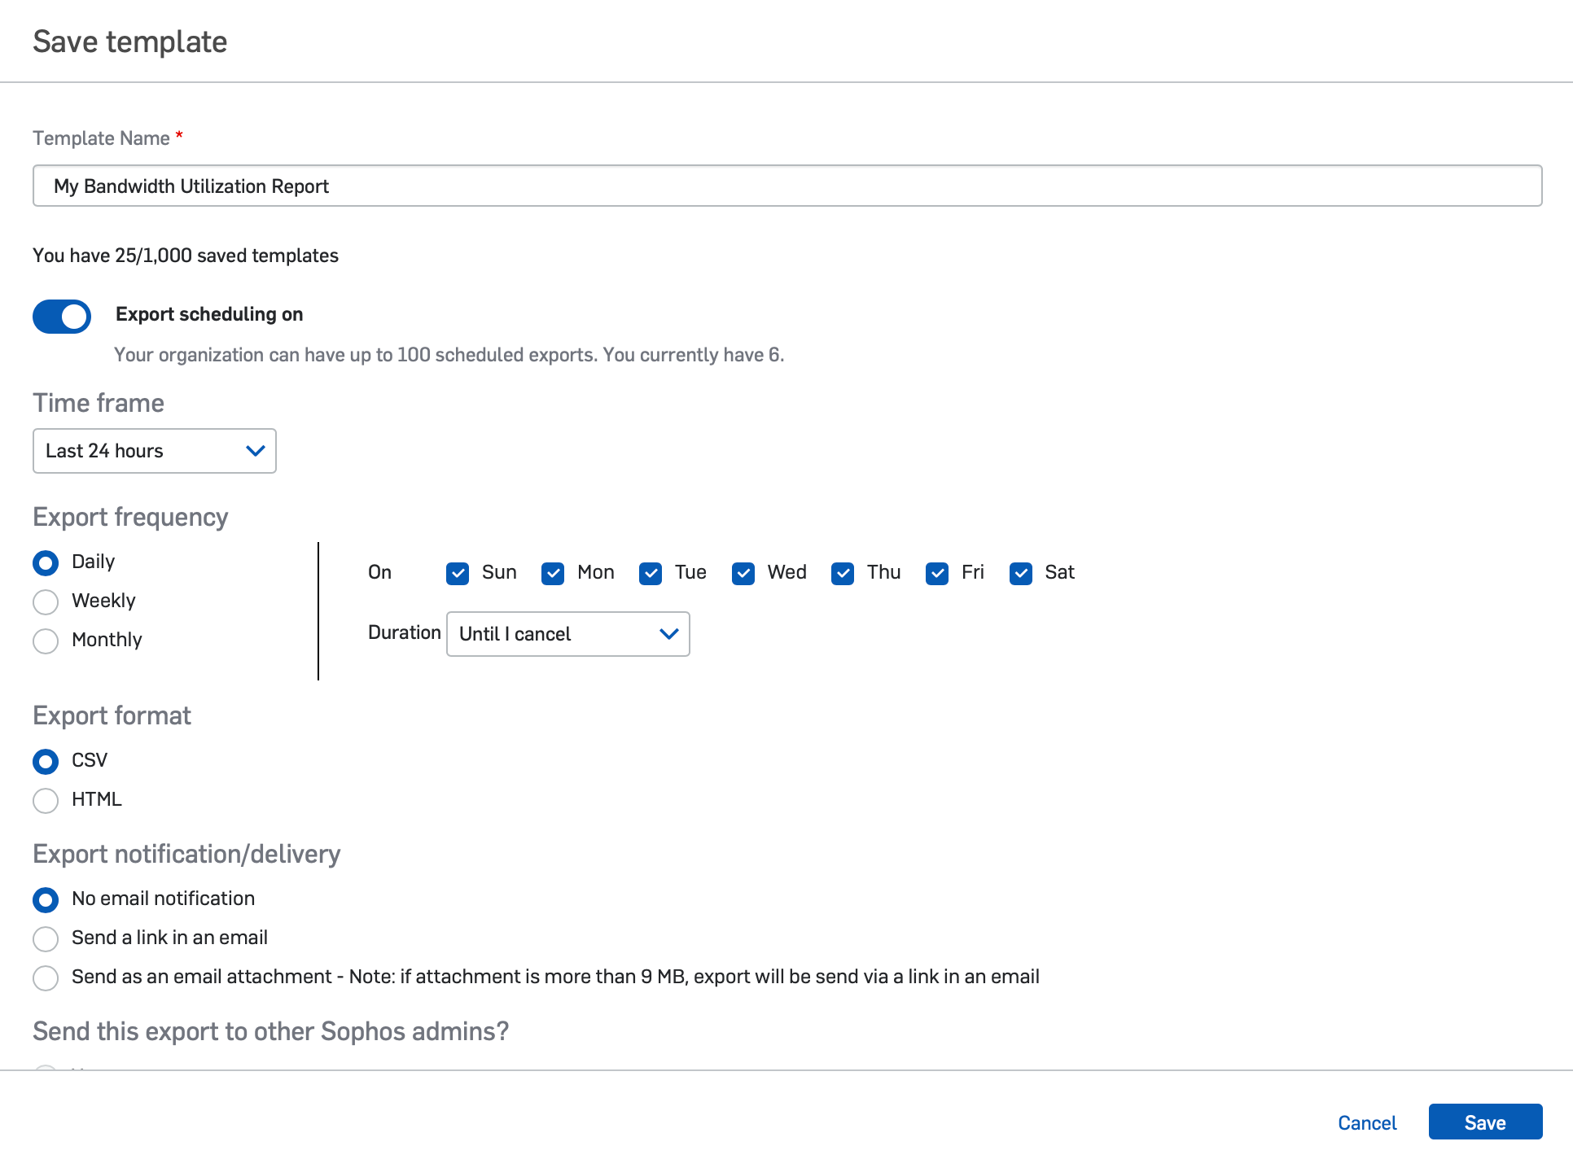Select Send a link in an email
Screen dimensions: 1573x1159
[46, 938]
